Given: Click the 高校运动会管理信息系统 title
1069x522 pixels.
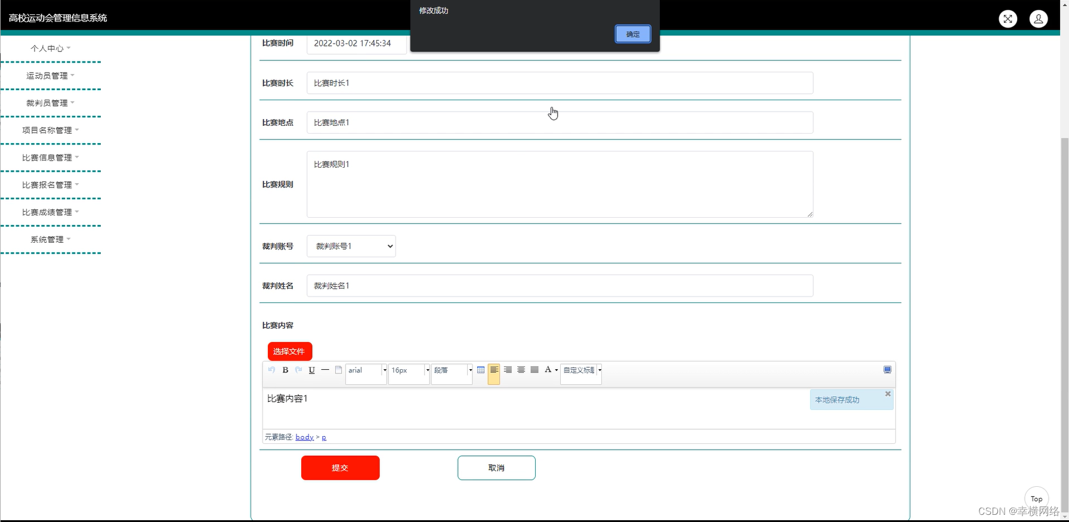Looking at the screenshot, I should [58, 18].
